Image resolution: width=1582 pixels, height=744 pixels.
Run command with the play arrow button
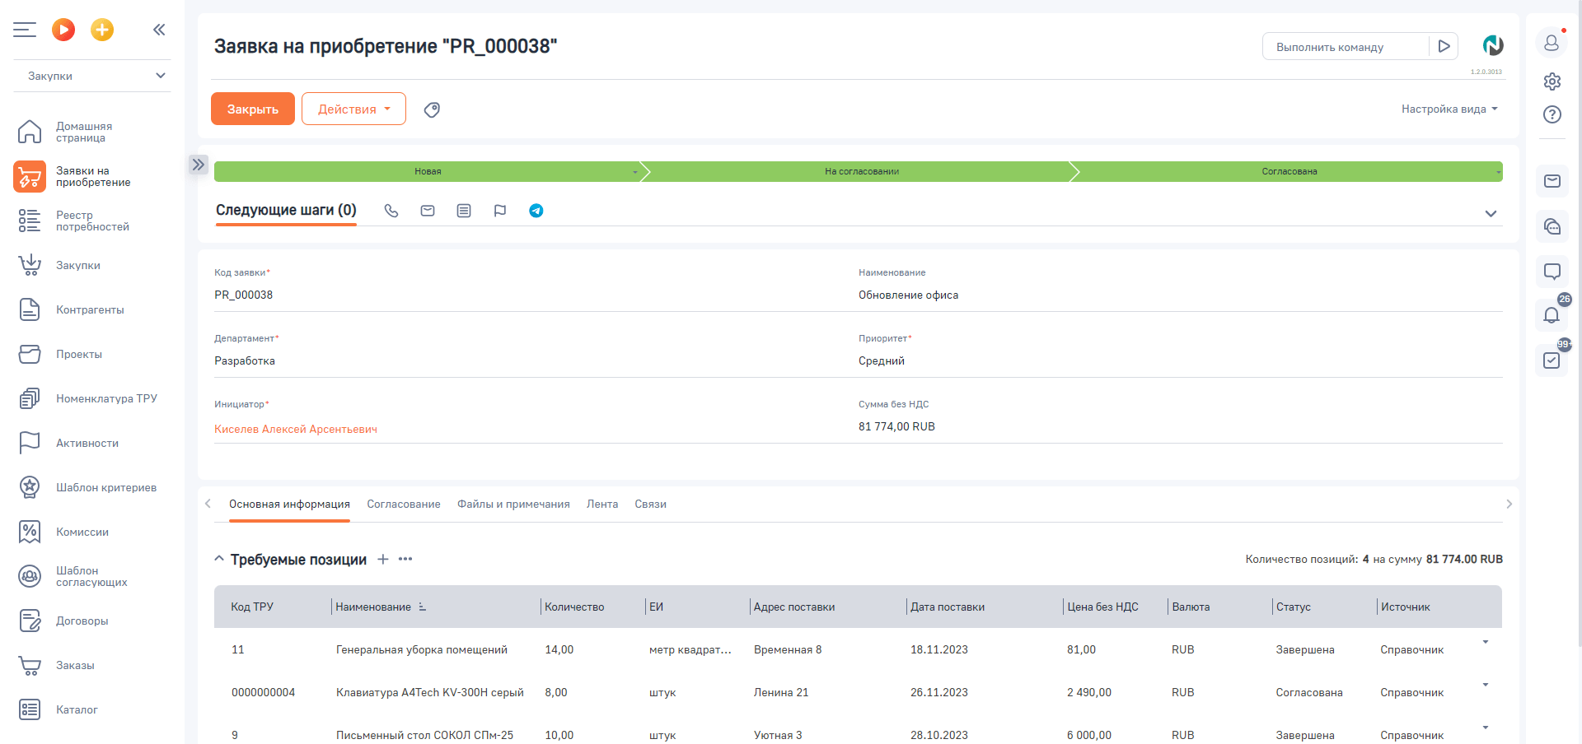tap(1444, 47)
